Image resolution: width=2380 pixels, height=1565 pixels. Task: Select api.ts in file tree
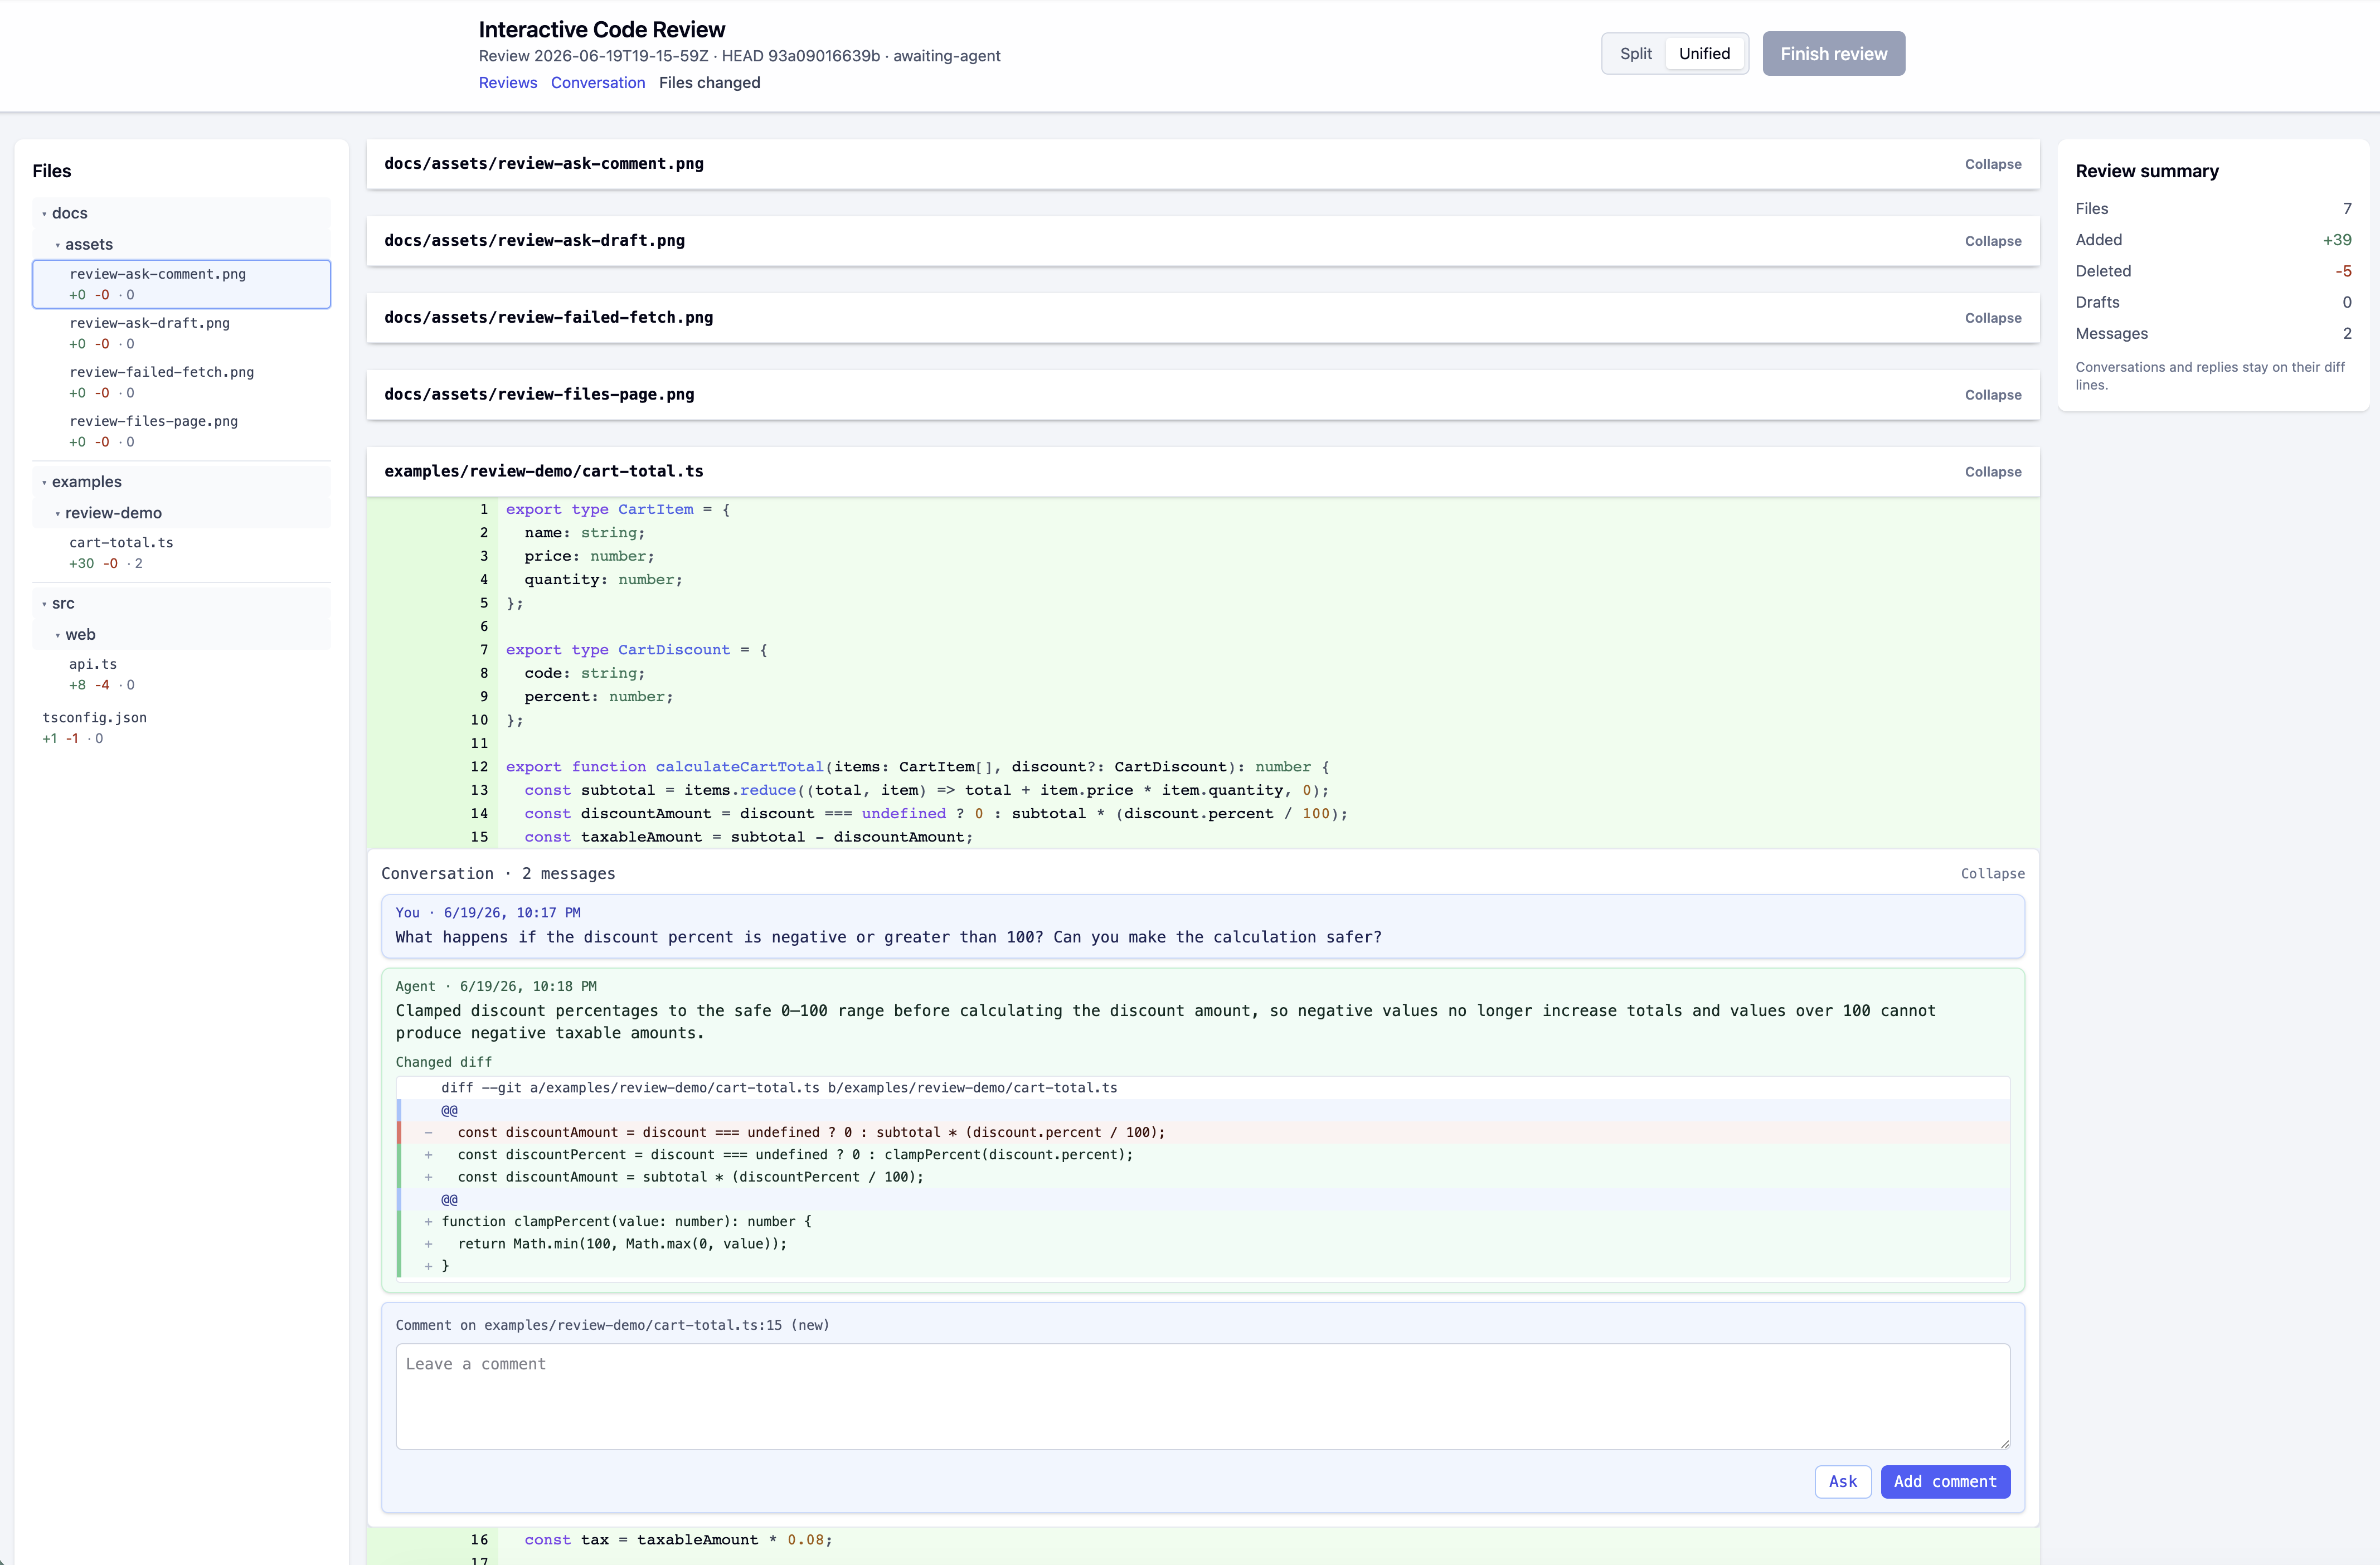[x=181, y=674]
